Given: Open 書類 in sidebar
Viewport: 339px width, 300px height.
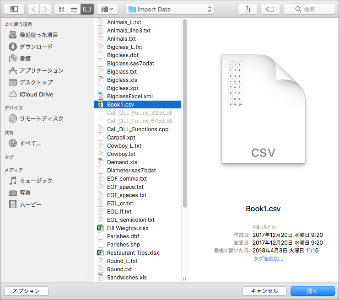Looking at the screenshot, I should [20, 59].
